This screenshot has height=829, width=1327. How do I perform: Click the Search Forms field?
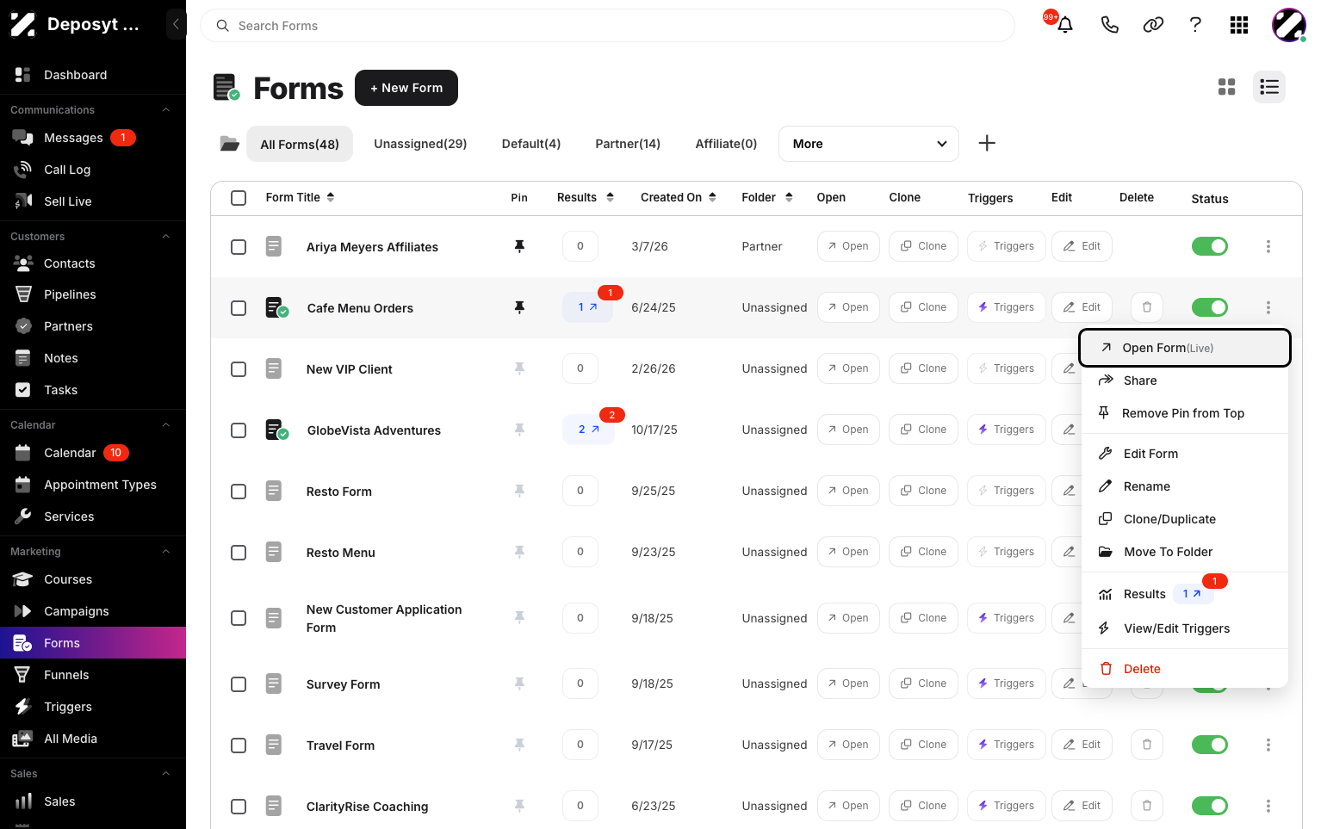[x=607, y=26]
